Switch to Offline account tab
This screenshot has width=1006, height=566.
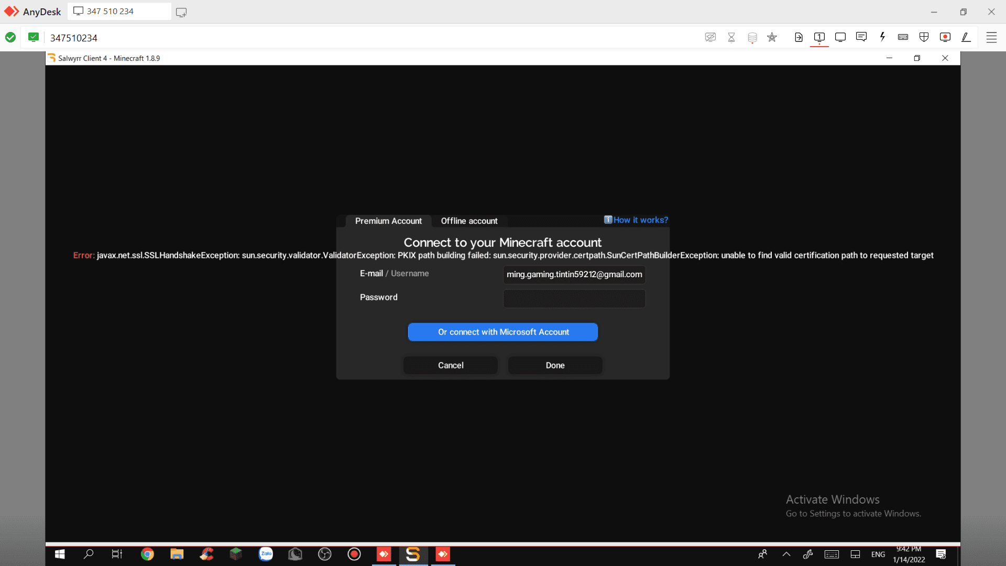point(469,221)
